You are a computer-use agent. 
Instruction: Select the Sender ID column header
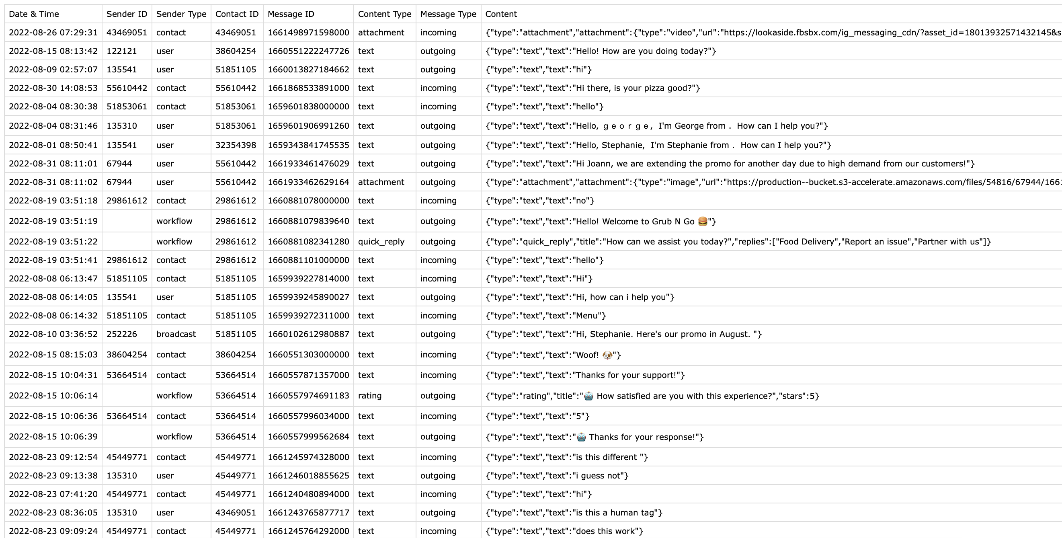[x=127, y=14]
